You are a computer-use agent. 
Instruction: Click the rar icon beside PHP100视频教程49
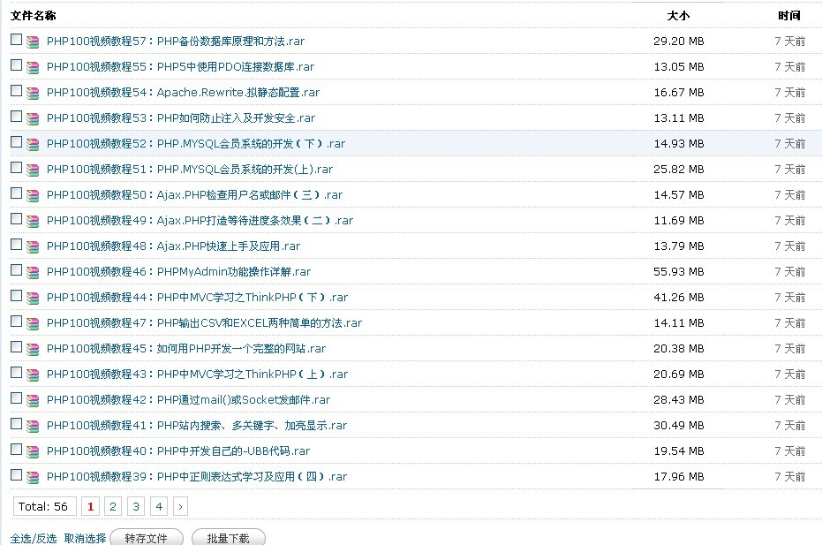[x=33, y=222]
